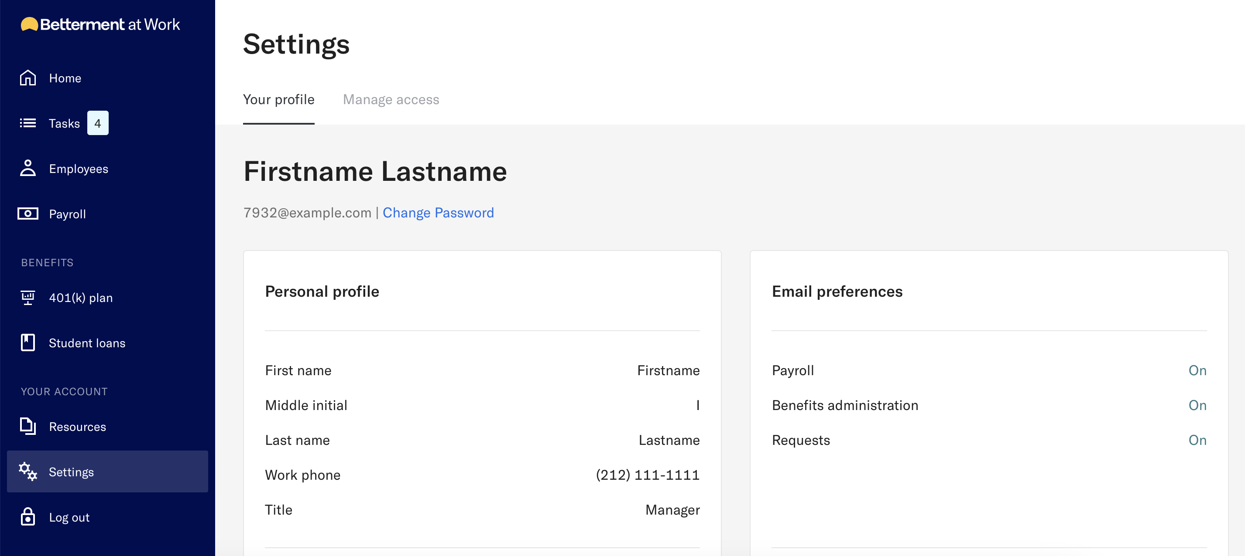Toggle Payroll email preference On

(x=1199, y=370)
